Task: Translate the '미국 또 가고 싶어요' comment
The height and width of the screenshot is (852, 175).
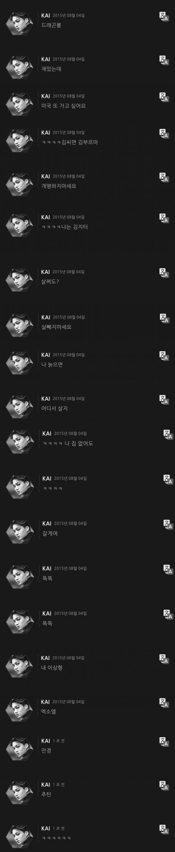Action: (x=164, y=97)
